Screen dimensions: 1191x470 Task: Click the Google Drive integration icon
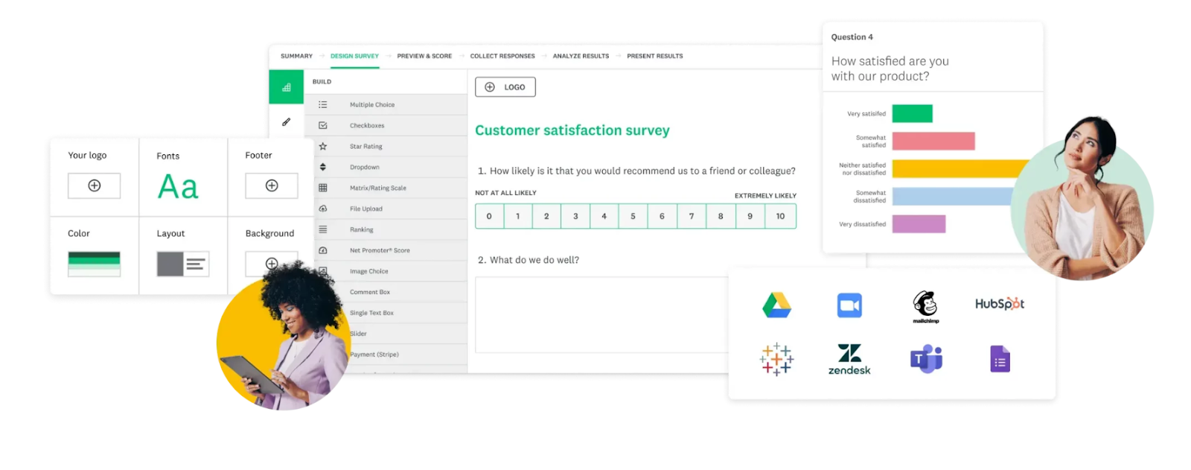click(x=776, y=305)
